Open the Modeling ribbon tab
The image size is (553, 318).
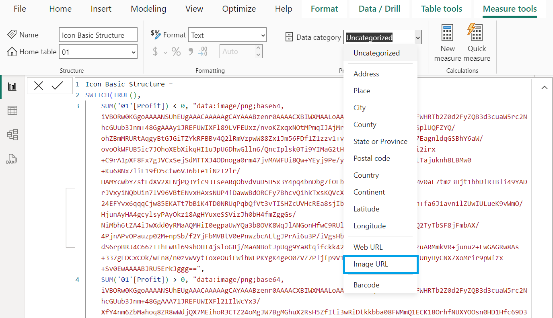point(148,9)
